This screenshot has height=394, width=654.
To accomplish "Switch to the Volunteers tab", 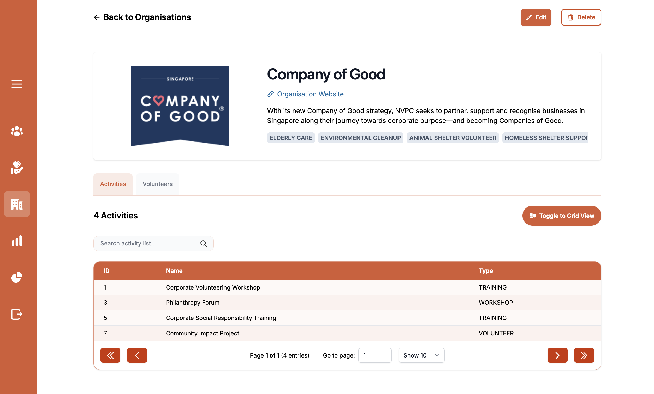I will click(157, 184).
